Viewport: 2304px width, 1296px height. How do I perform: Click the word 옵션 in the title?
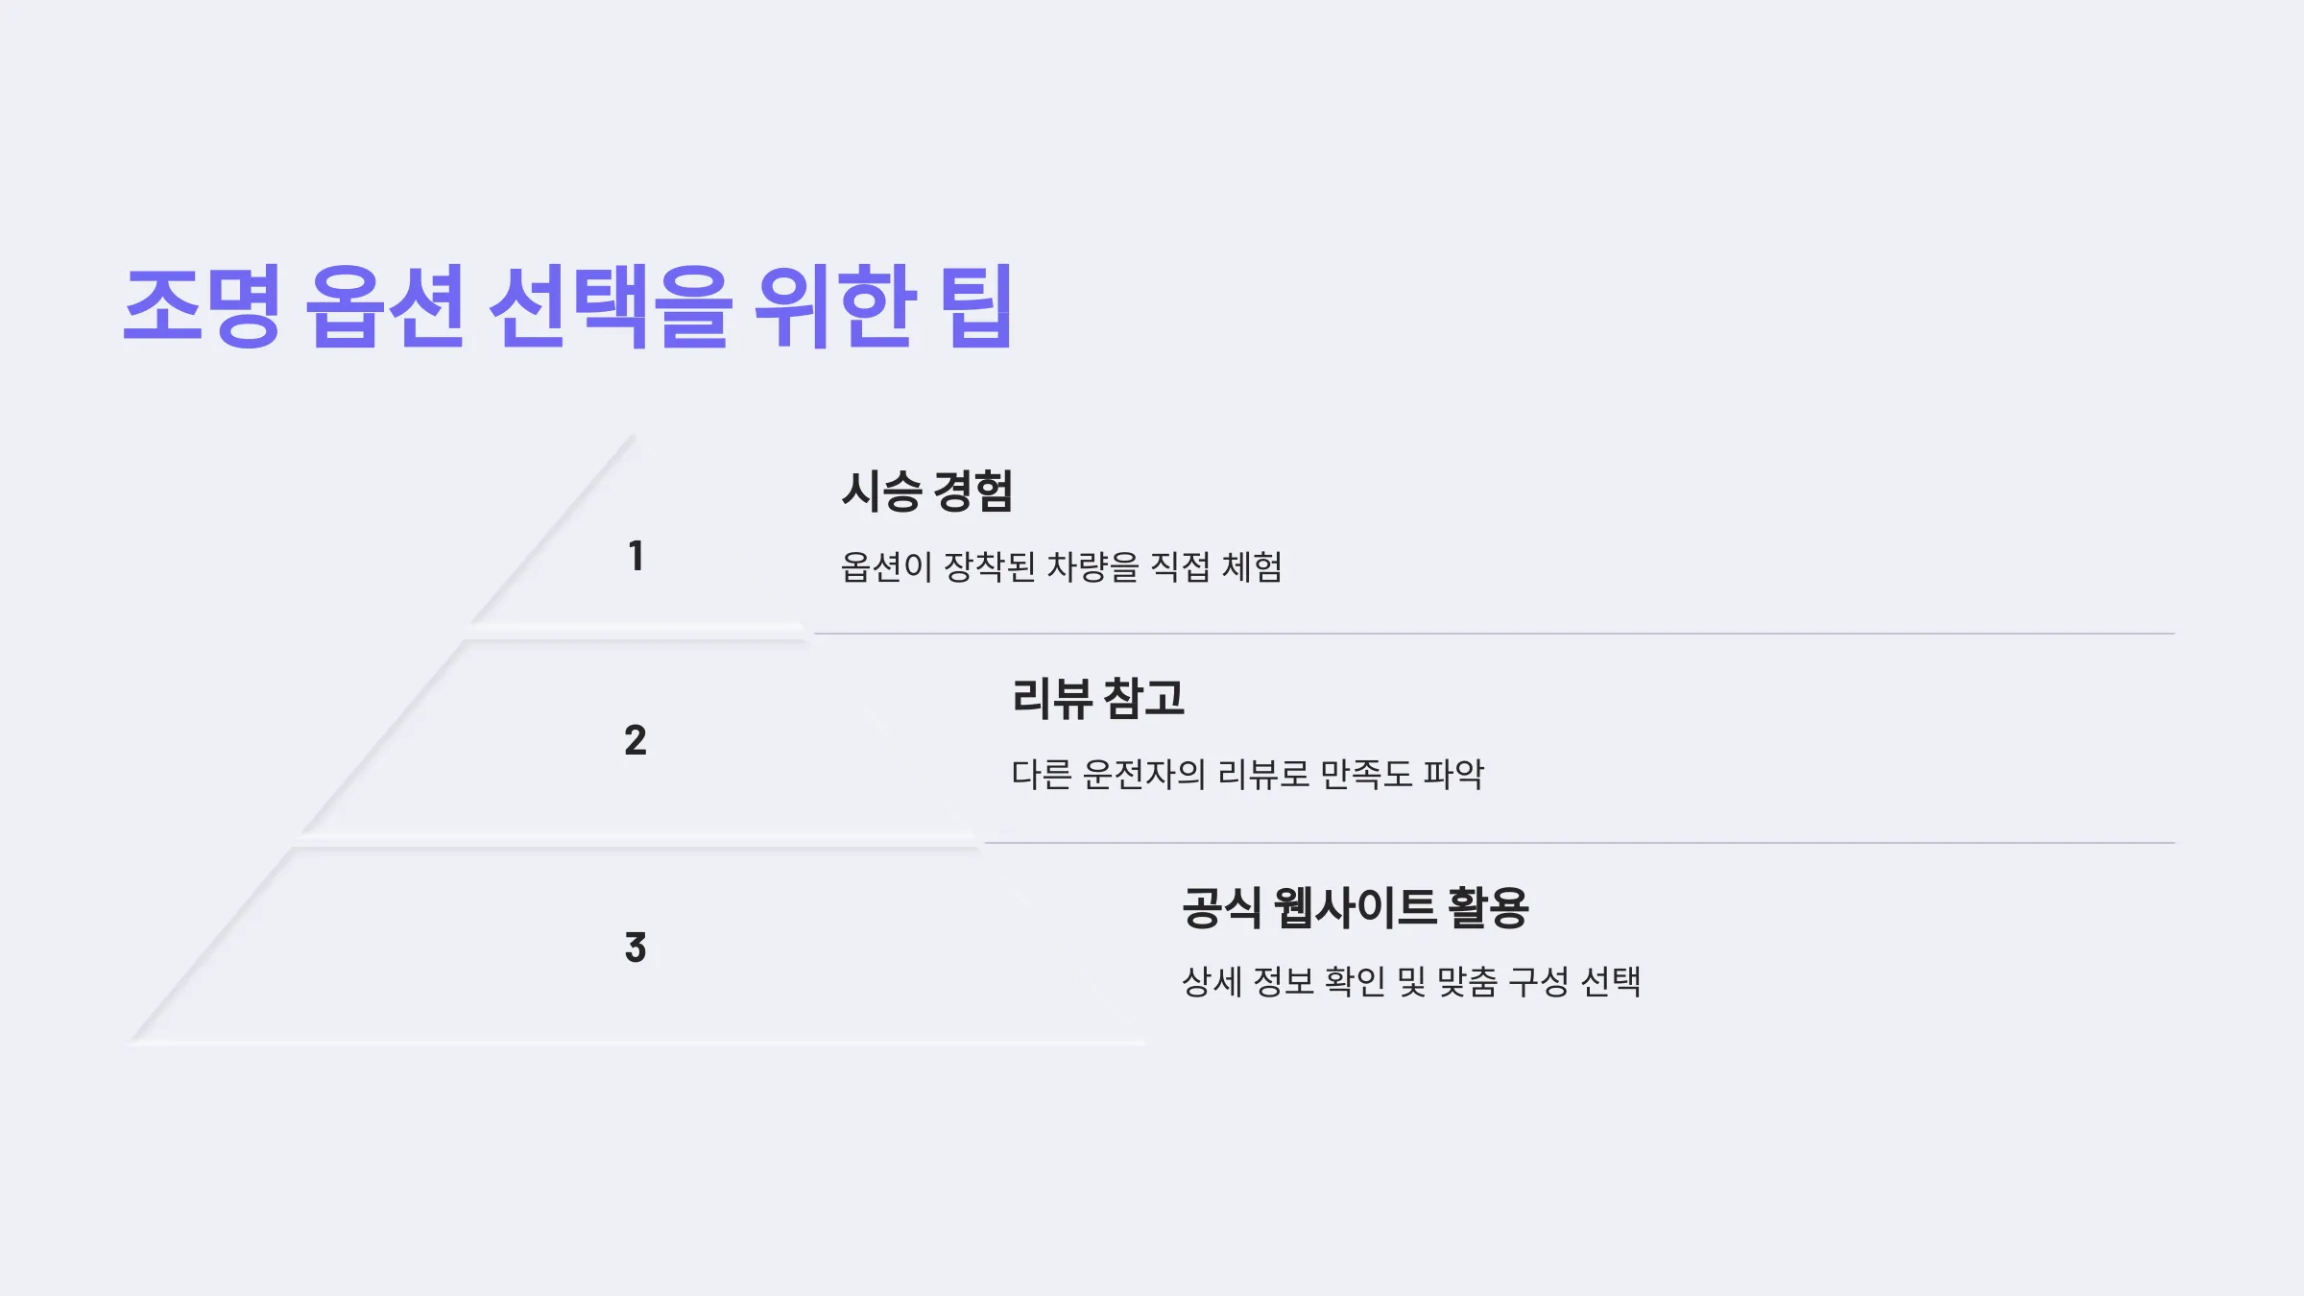click(385, 305)
